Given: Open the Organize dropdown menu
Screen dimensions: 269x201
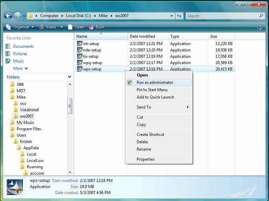Looking at the screenshot, I should [x=20, y=27].
